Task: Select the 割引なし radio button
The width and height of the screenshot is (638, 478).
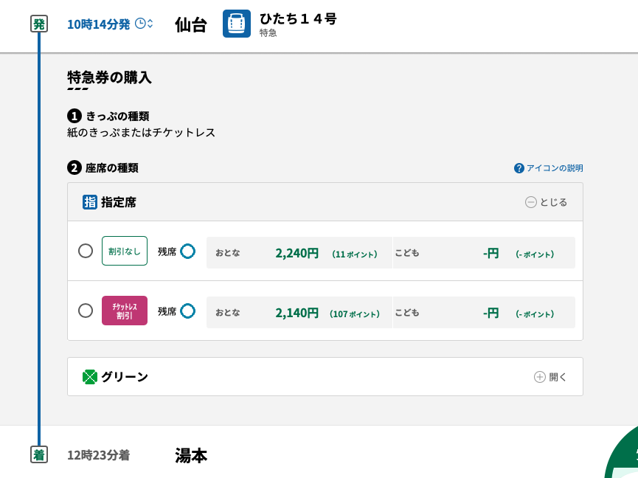Action: coord(86,251)
